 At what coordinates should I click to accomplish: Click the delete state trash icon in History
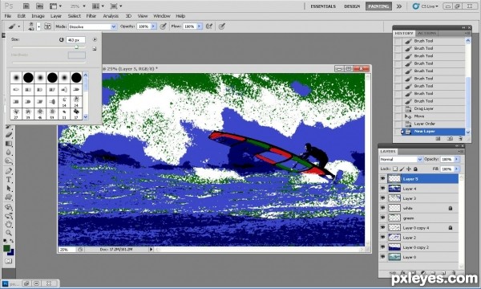(461, 139)
